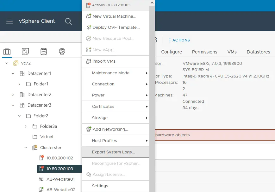Click the Clusterster cluster warning icon
The image size is (275, 192).
click(x=35, y=147)
